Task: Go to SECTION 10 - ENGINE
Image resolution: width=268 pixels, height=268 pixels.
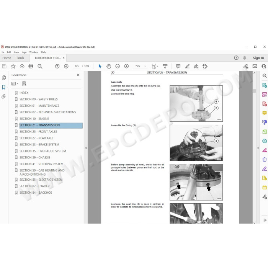Action: pos(34,119)
